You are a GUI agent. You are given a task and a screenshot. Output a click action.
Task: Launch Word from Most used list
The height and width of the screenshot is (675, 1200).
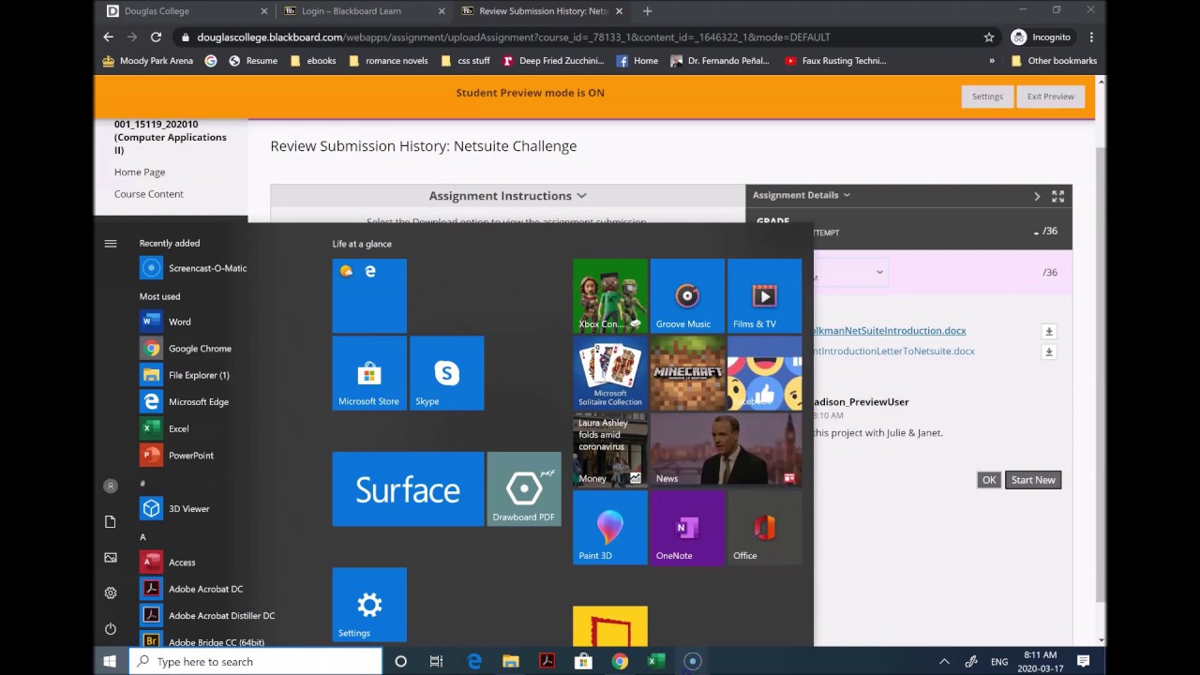tap(165, 322)
